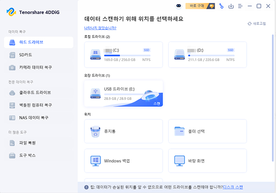Click the 외장 드라이브 (1) section heading
Screen dimensions: 276x193
pyautogui.click(x=97, y=75)
